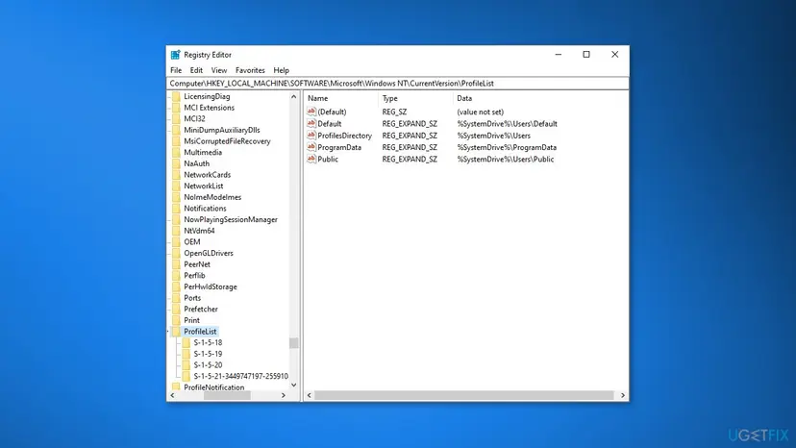The width and height of the screenshot is (796, 448).
Task: Select the Prefetcher key
Action: click(201, 309)
